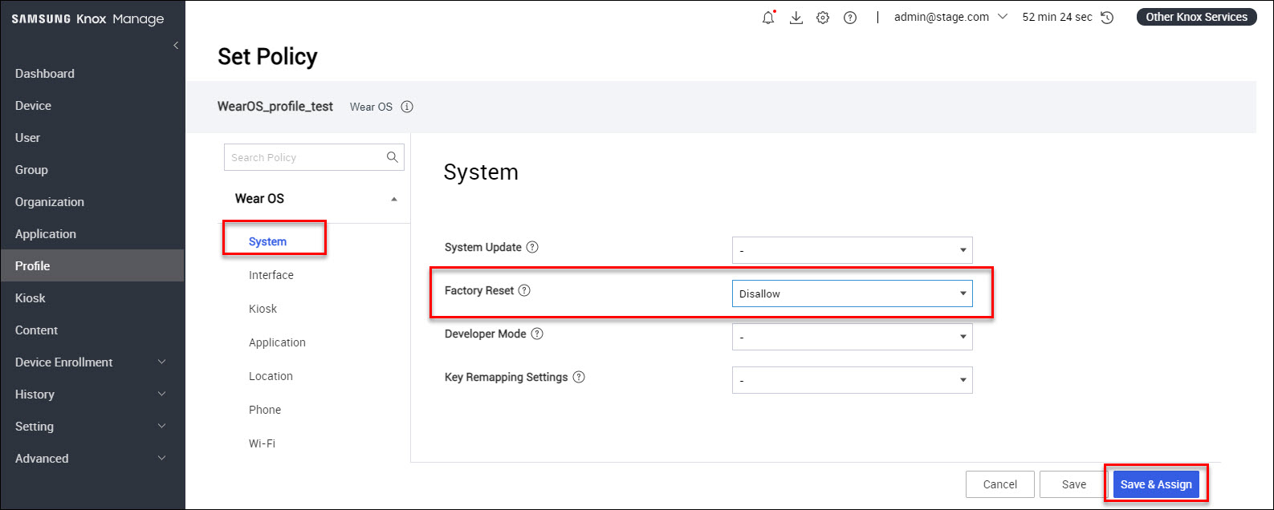
Task: Click inside the Search Policy field
Action: 305,157
